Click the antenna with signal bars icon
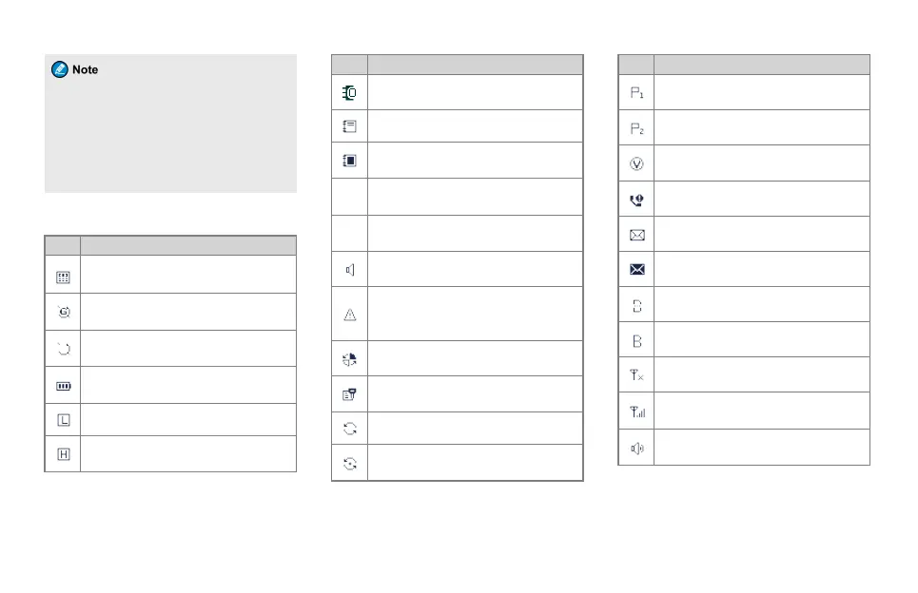Screen dimensions: 918x593 pos(637,411)
